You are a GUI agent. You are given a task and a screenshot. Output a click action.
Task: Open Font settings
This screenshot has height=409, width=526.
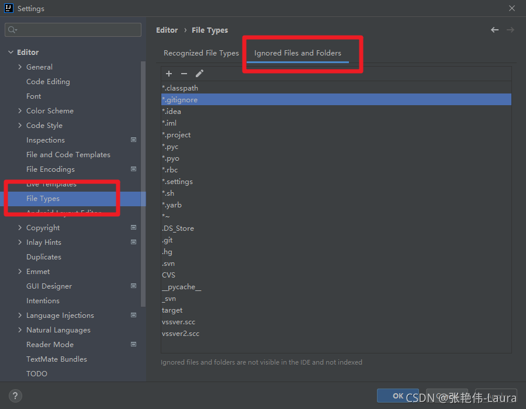pos(33,96)
